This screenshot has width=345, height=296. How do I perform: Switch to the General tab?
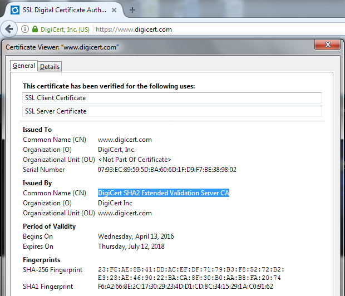[24, 66]
